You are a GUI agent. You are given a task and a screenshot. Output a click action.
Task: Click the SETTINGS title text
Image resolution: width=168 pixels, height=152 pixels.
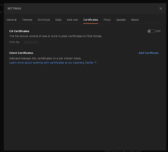14,8
